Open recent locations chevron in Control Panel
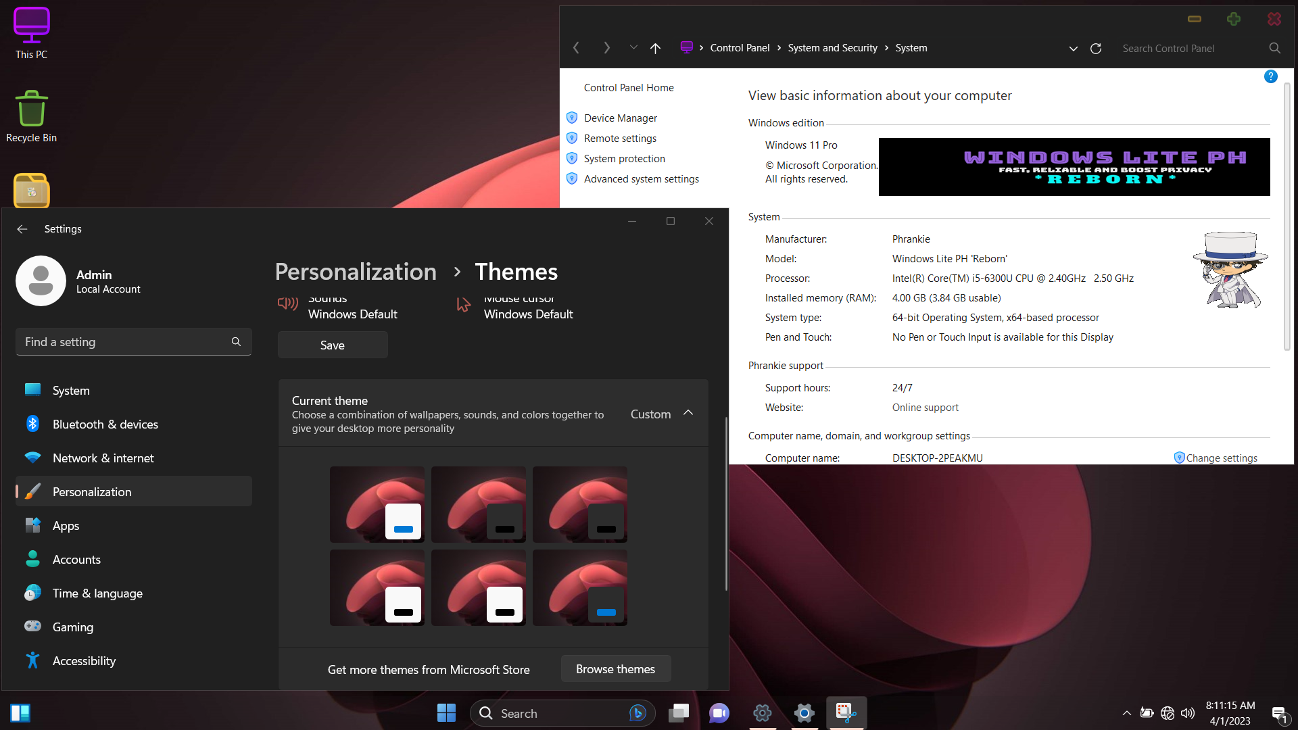The height and width of the screenshot is (730, 1298). (633, 47)
